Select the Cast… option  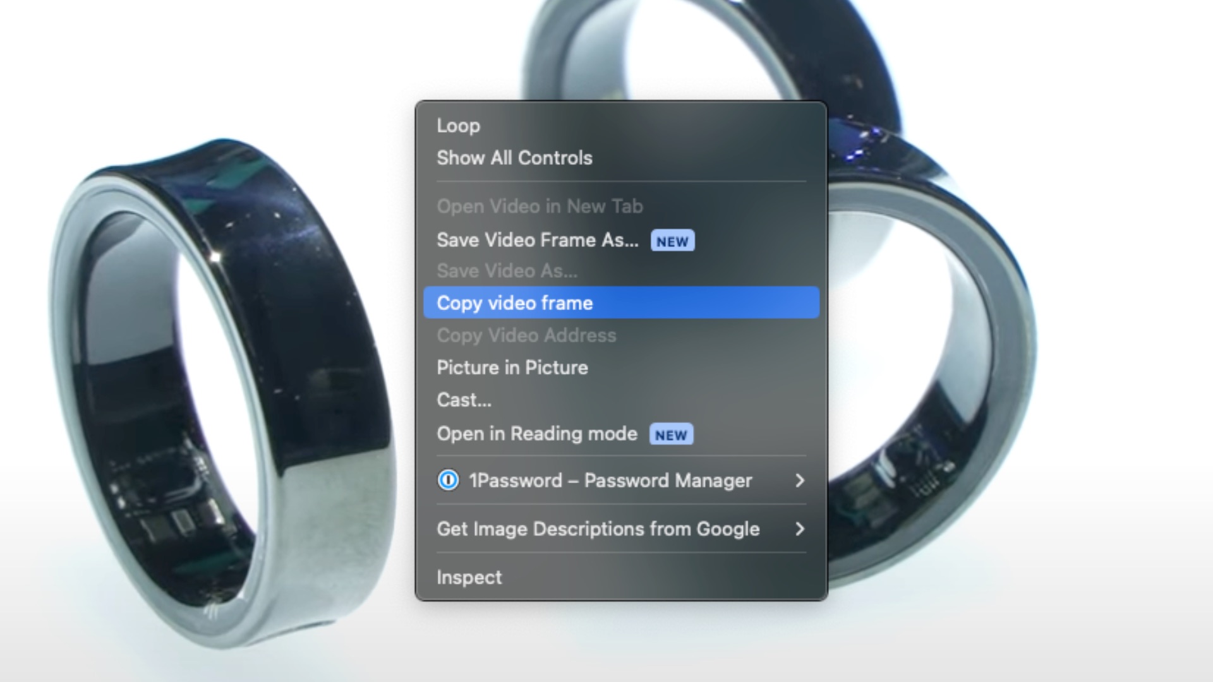pyautogui.click(x=464, y=400)
